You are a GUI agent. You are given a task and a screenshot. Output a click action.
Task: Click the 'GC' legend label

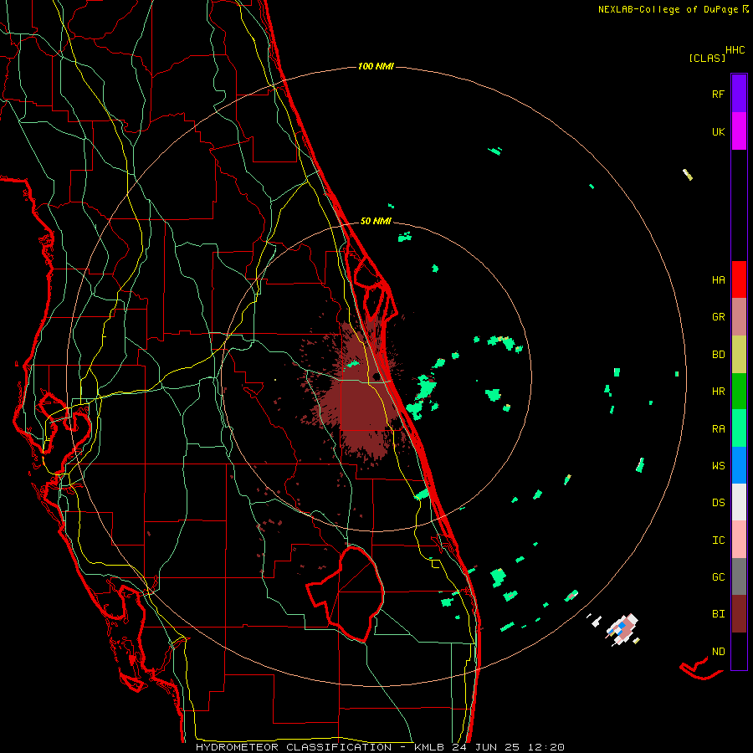[718, 577]
